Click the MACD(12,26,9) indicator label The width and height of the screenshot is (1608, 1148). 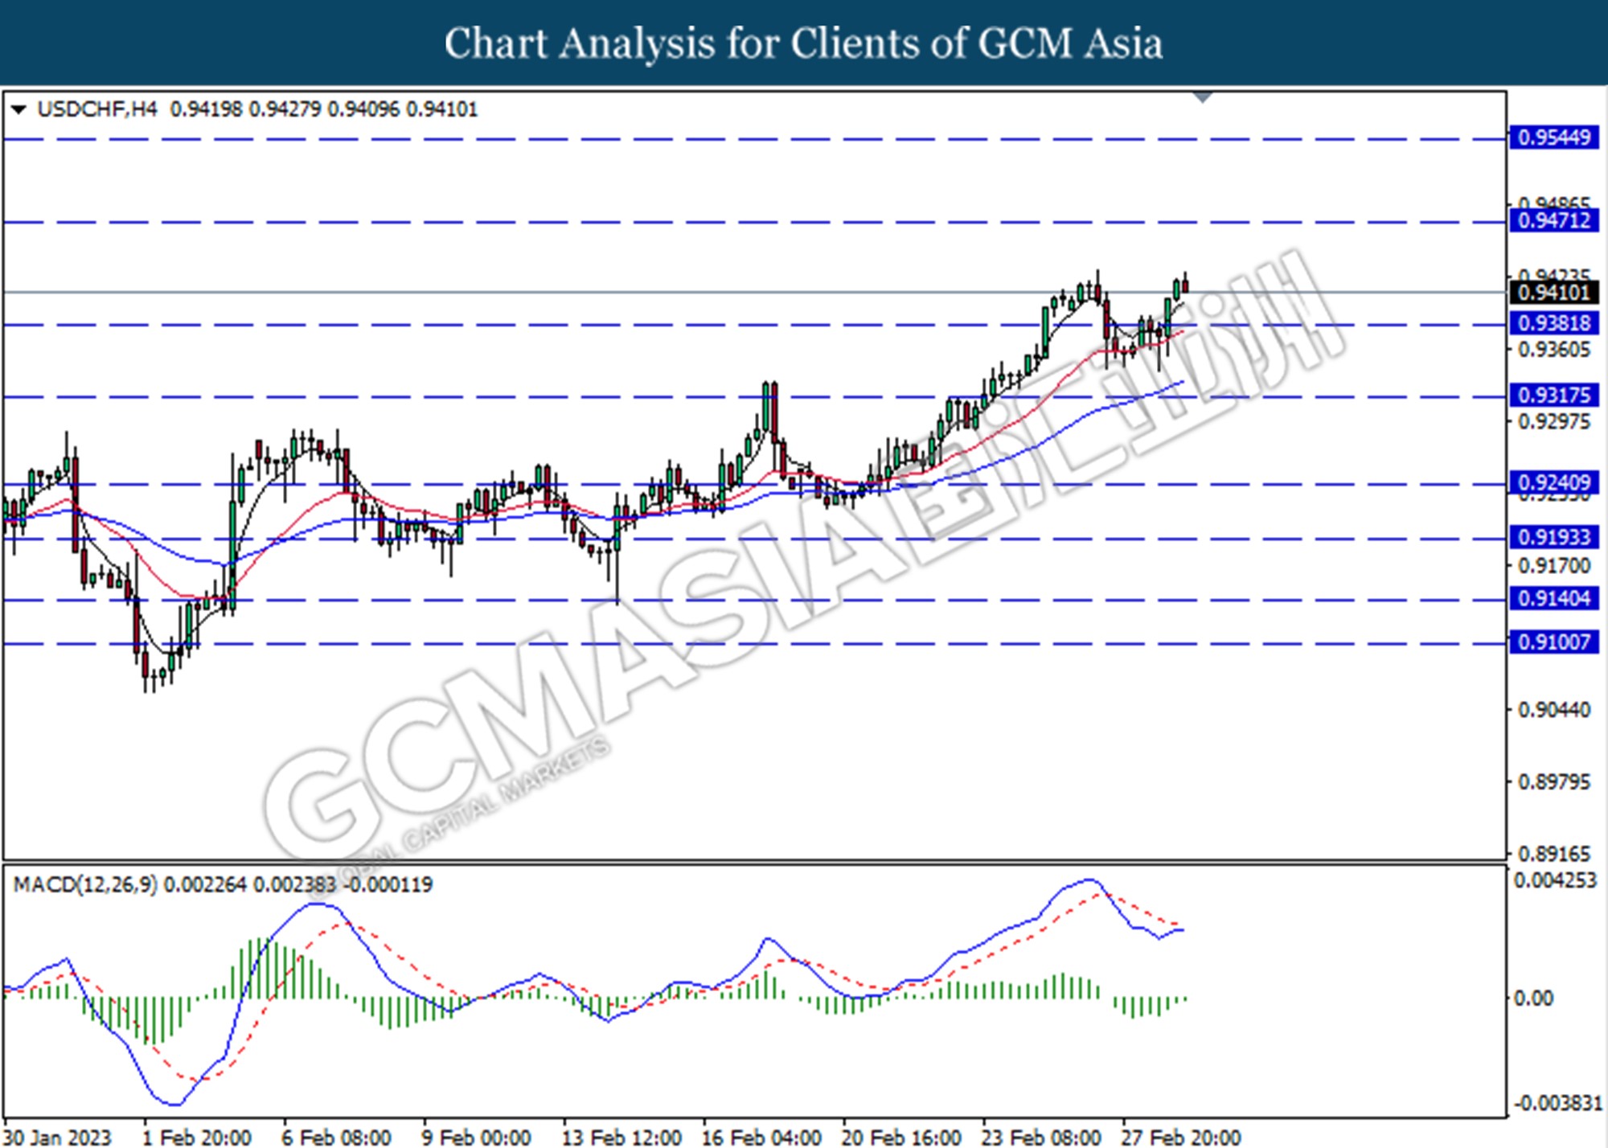point(85,884)
